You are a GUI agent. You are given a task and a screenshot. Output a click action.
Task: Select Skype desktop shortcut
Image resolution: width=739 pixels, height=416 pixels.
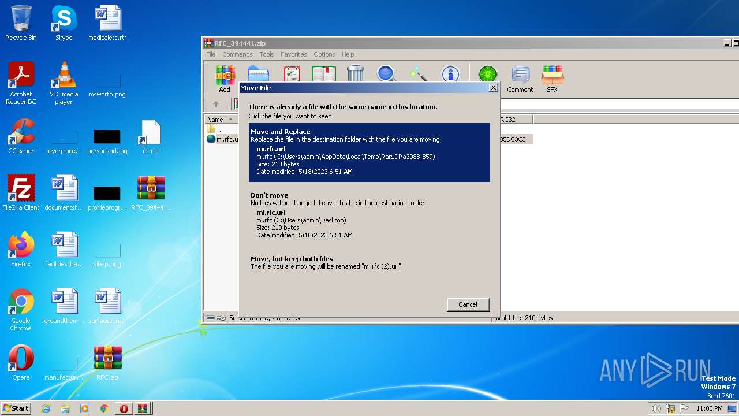64,23
